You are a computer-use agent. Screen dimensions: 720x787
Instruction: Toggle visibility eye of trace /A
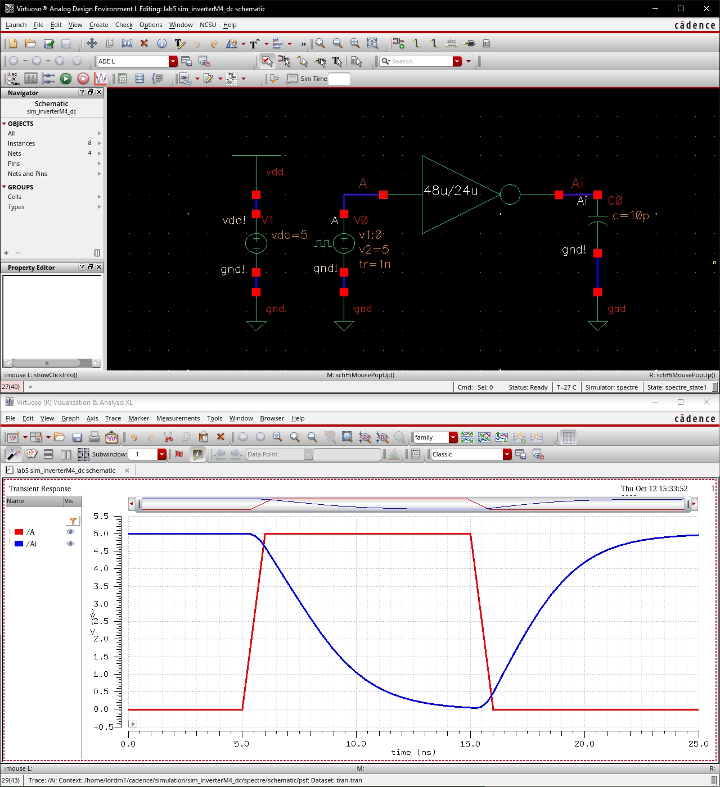(x=70, y=532)
